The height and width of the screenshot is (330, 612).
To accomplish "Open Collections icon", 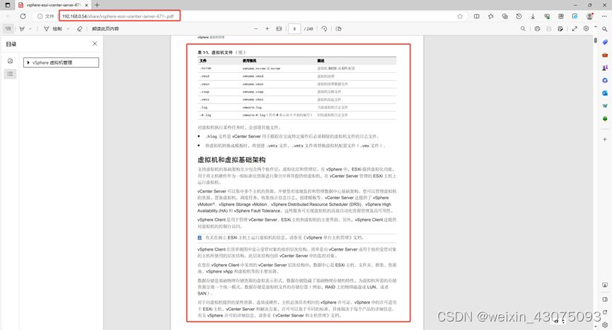I will [x=504, y=16].
